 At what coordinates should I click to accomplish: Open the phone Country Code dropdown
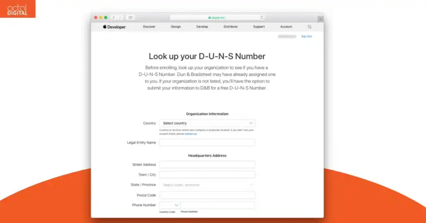point(170,205)
